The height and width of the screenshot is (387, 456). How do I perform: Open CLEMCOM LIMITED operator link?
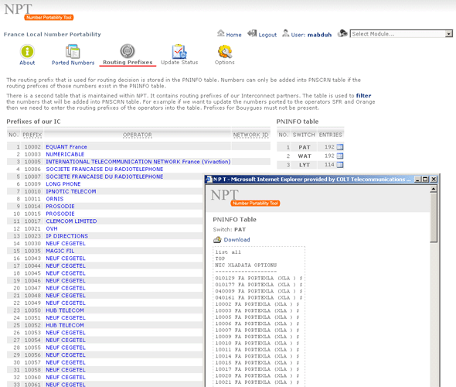click(x=71, y=221)
